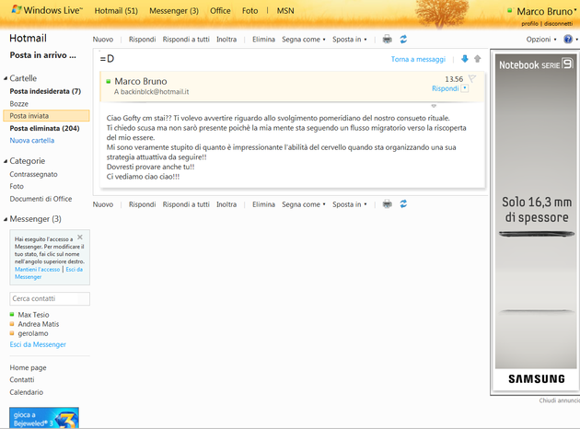Open Marco Bruno account menu
Screen dimensions: 580x429
click(x=546, y=11)
